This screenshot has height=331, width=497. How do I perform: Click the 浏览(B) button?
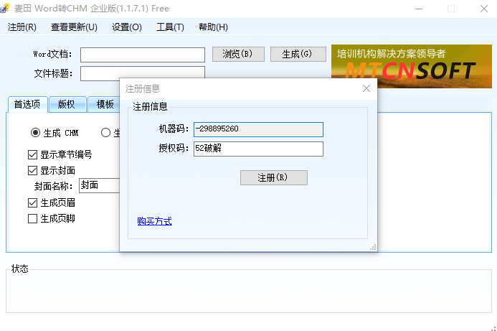point(238,55)
